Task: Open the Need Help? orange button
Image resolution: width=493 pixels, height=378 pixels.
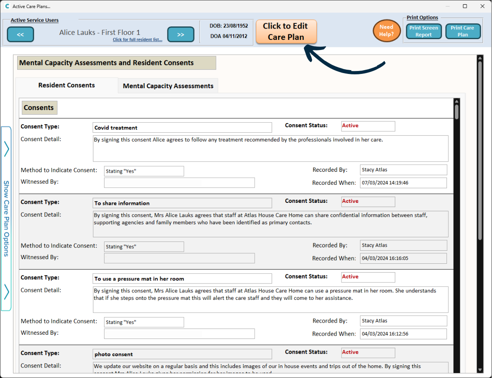Action: pyautogui.click(x=386, y=31)
